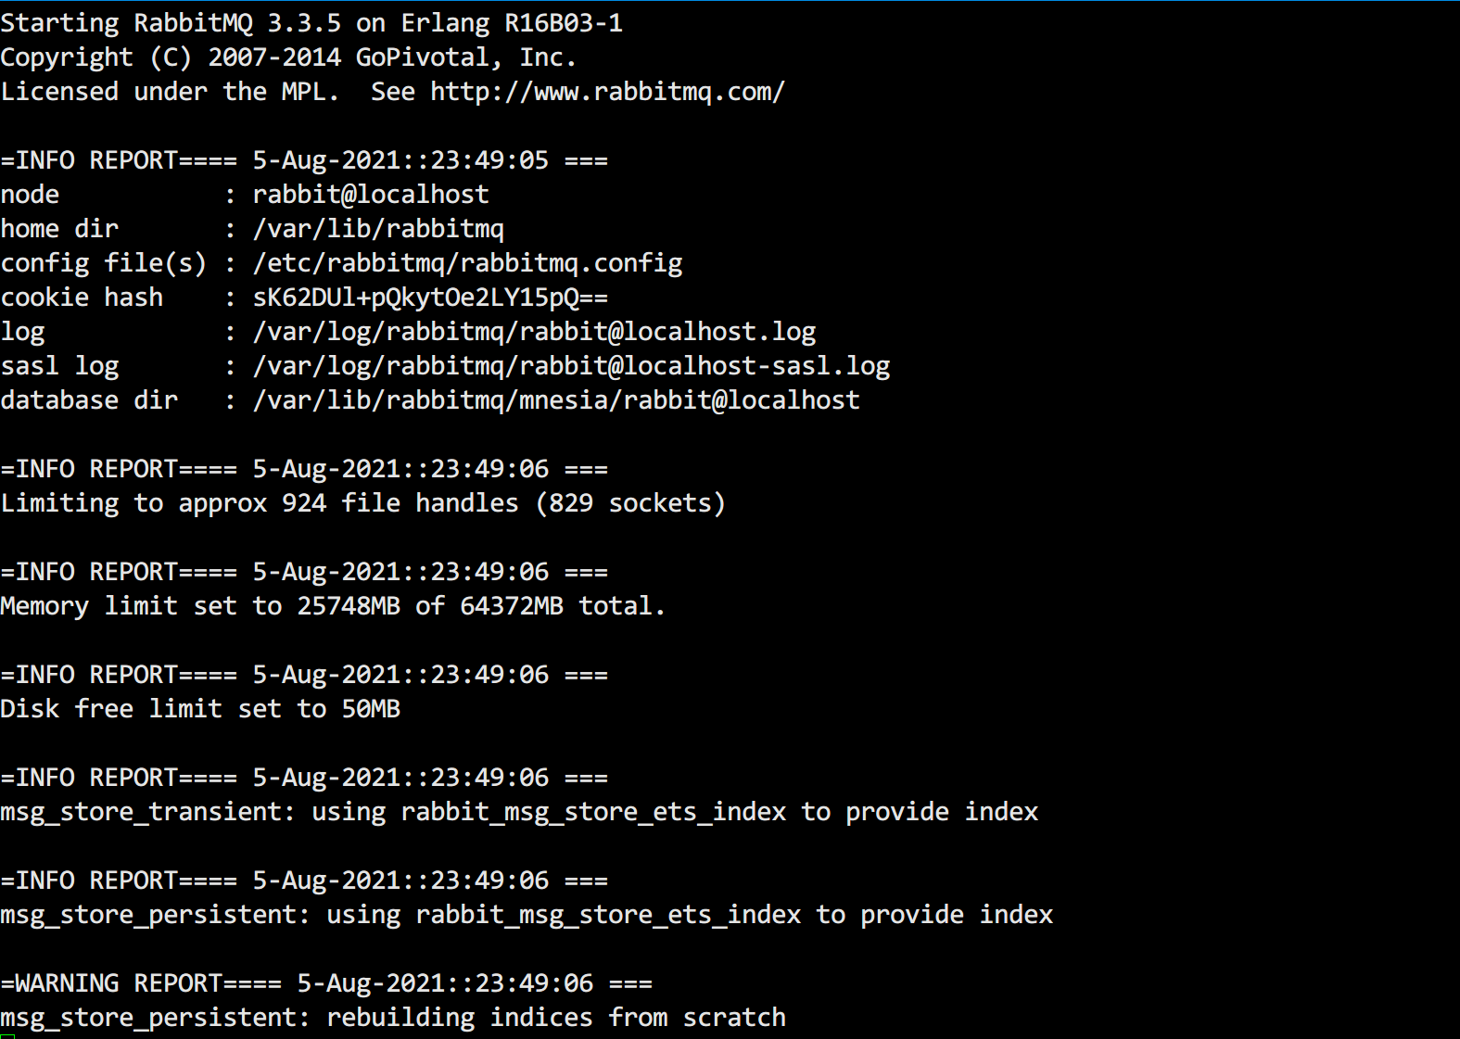The width and height of the screenshot is (1460, 1039).
Task: Click the /var/lib/rabbitmq home dir path
Action: point(378,229)
